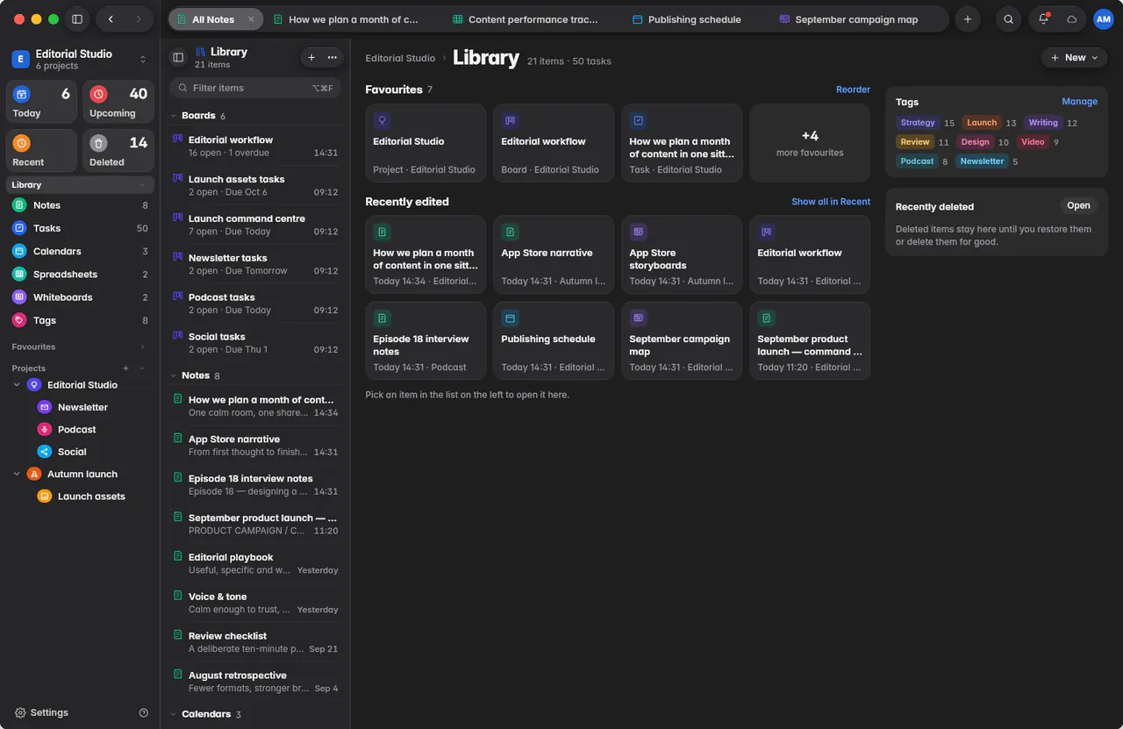Collapse the Calendars group in the list
Screen dimensions: 1123x729
pyautogui.click(x=173, y=714)
